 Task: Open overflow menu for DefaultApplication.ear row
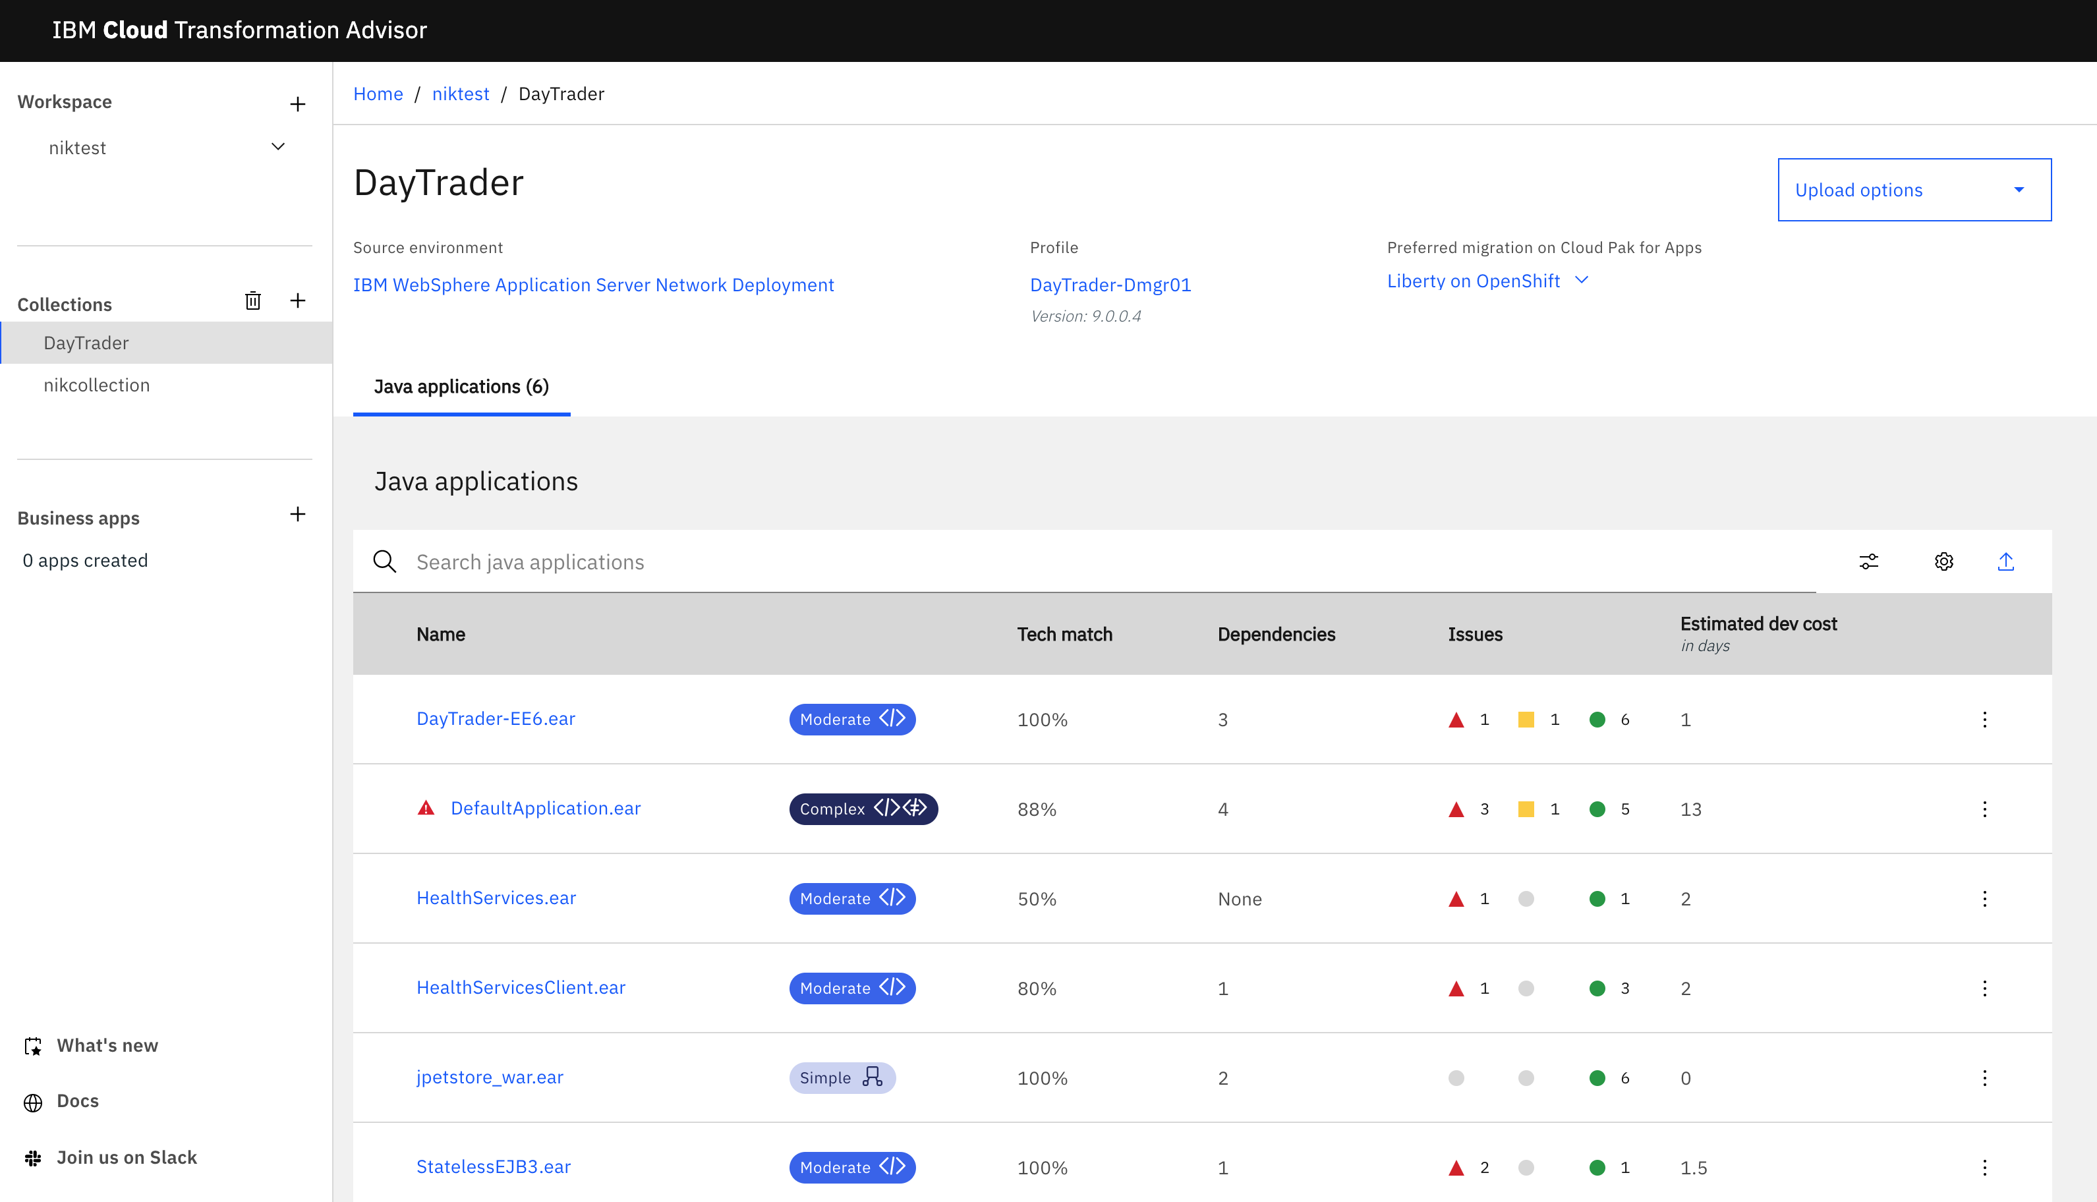[1985, 809]
